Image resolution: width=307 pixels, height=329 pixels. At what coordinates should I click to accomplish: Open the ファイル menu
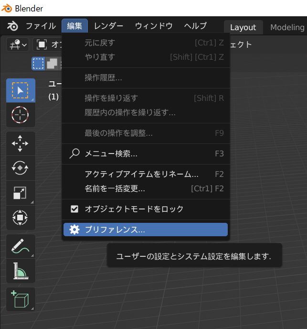pos(41,26)
